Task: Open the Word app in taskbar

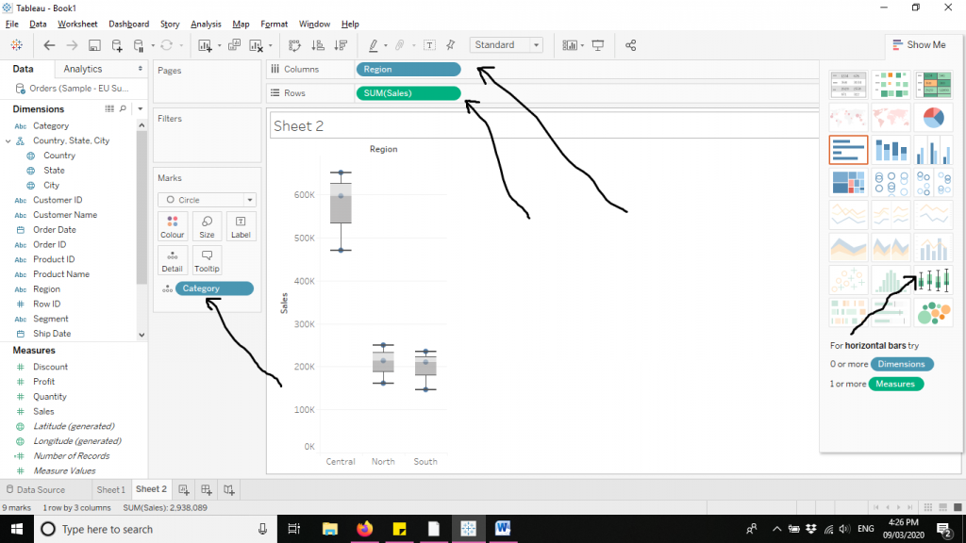Action: [503, 529]
